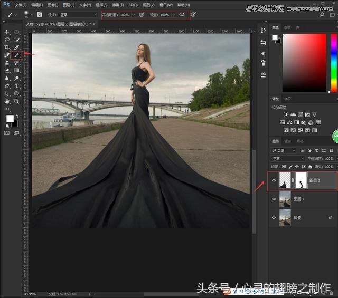Click the Pen tool
This screenshot has height=298, width=338.
point(7,85)
